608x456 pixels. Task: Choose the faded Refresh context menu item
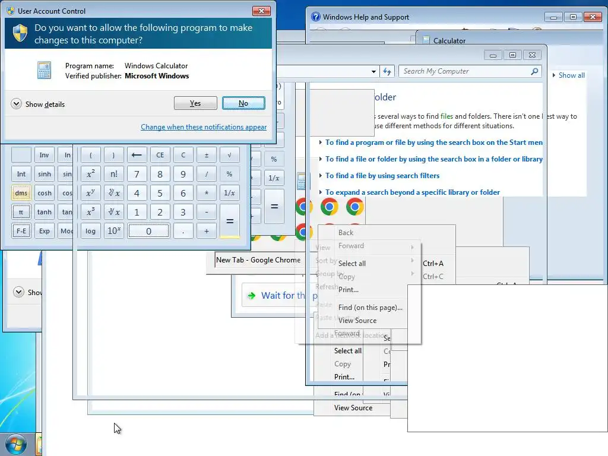point(327,287)
